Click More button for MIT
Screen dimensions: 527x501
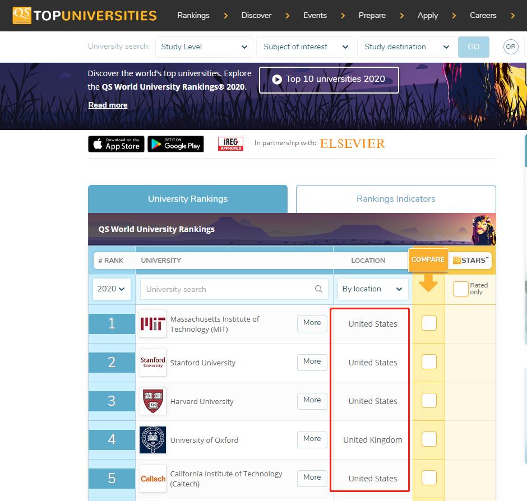(312, 324)
